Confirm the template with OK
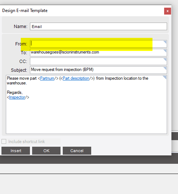The image size is (178, 194). point(46,151)
